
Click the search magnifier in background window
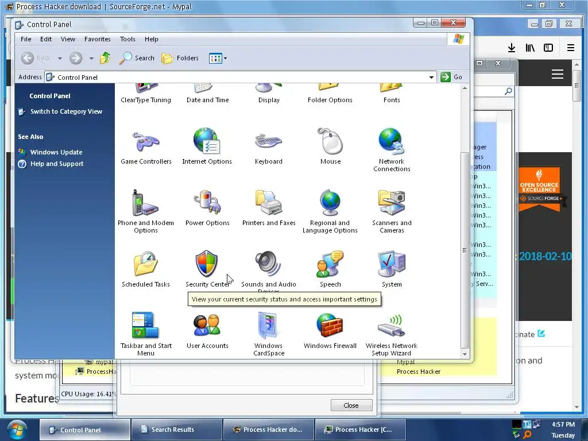pos(508,91)
